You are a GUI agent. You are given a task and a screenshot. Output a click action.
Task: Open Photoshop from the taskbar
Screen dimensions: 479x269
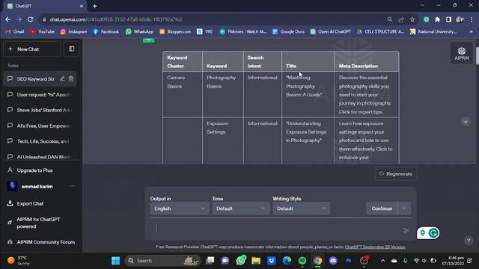point(348,261)
